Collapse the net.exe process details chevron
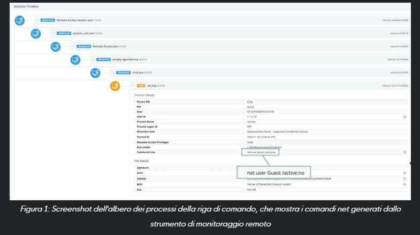420x235 pixels. (x=133, y=85)
